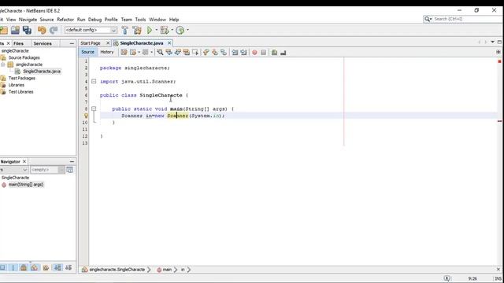504x283 pixels.
Task: Toggle Sort by Name in Navigator
Action: click(x=57, y=267)
